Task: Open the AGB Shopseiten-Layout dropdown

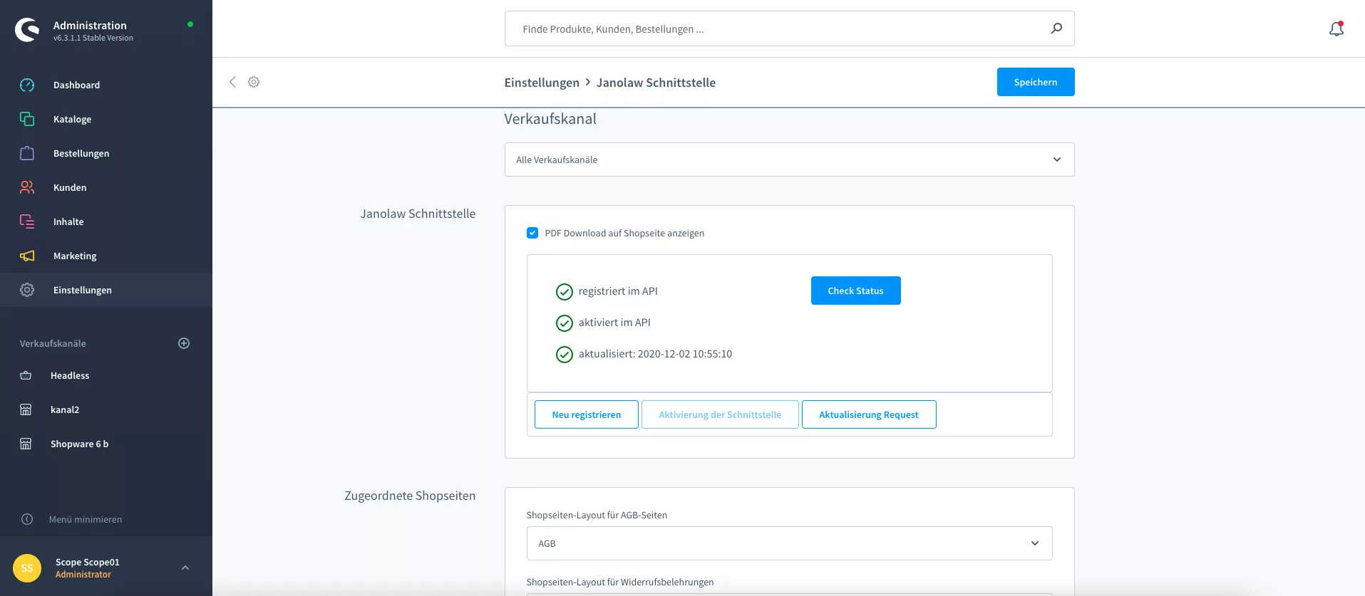Action: pos(789,543)
